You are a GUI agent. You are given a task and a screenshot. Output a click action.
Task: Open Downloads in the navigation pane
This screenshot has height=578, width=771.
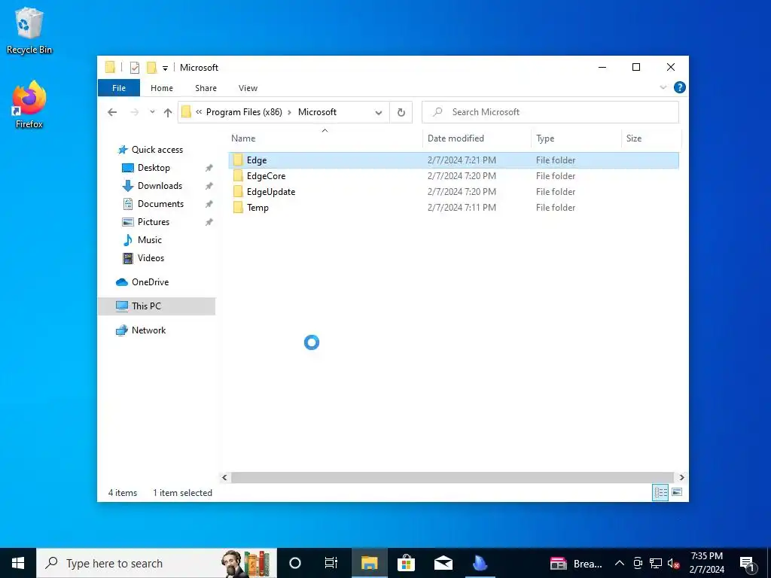160,186
